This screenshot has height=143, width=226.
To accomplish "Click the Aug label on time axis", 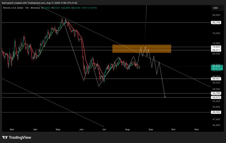I will 127,129.
